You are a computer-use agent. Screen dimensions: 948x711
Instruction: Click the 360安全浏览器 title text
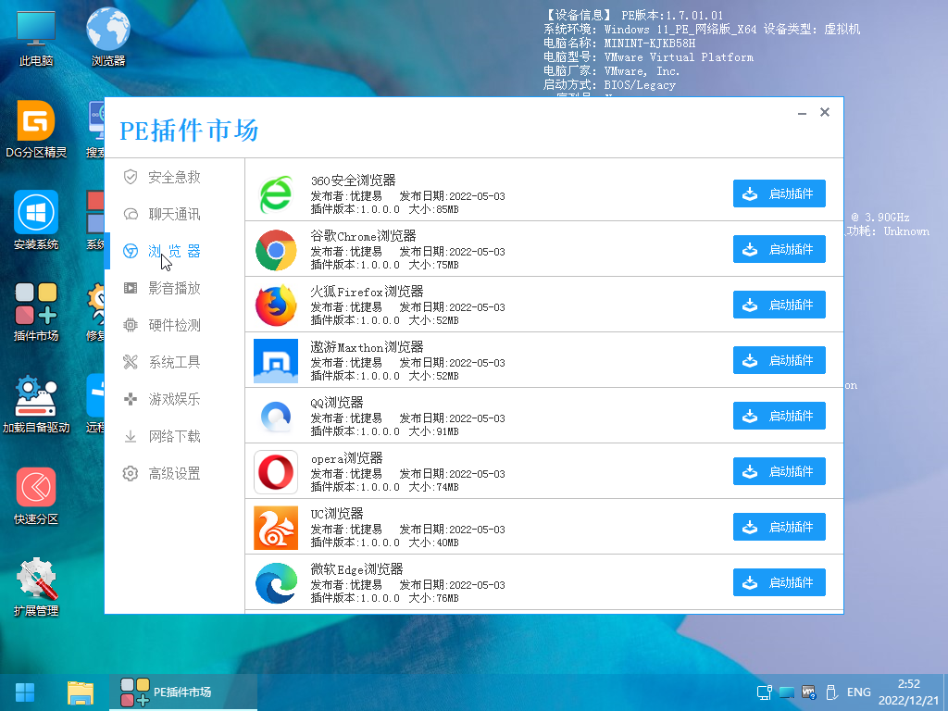353,181
